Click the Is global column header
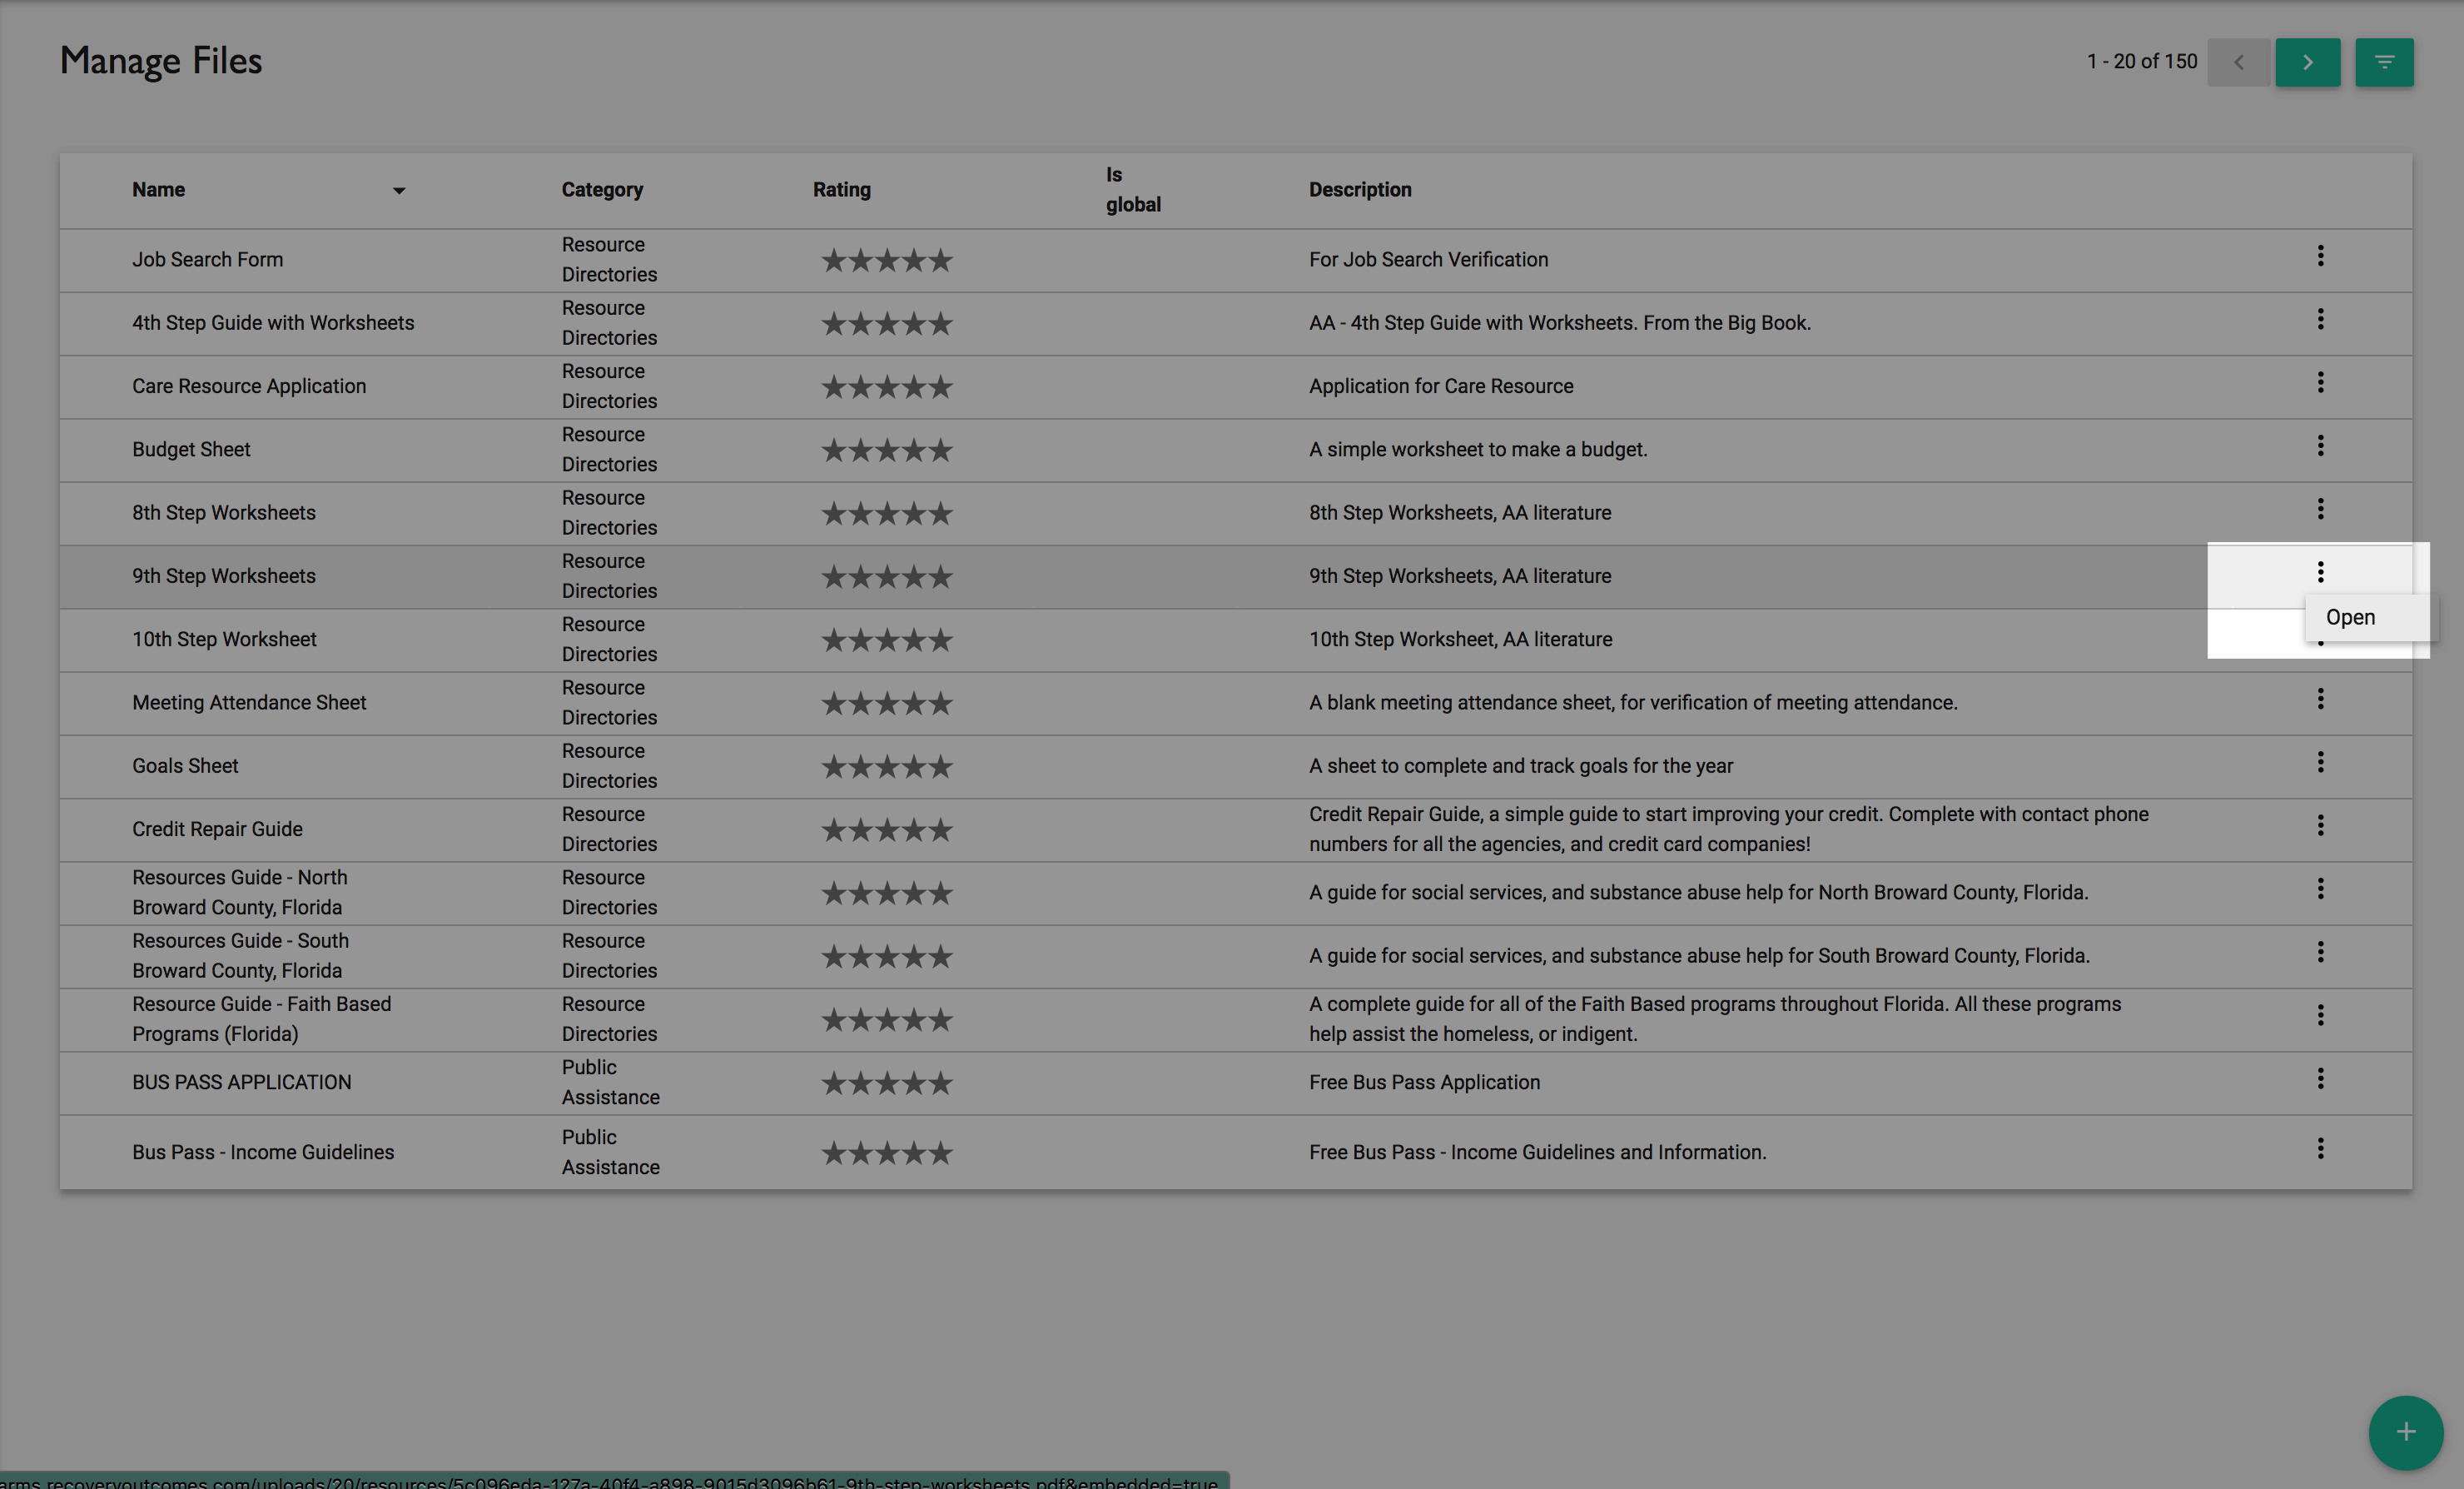 (1132, 189)
